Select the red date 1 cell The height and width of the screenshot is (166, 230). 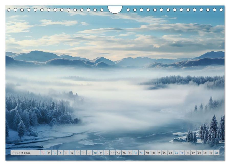pyautogui.click(x=43, y=153)
